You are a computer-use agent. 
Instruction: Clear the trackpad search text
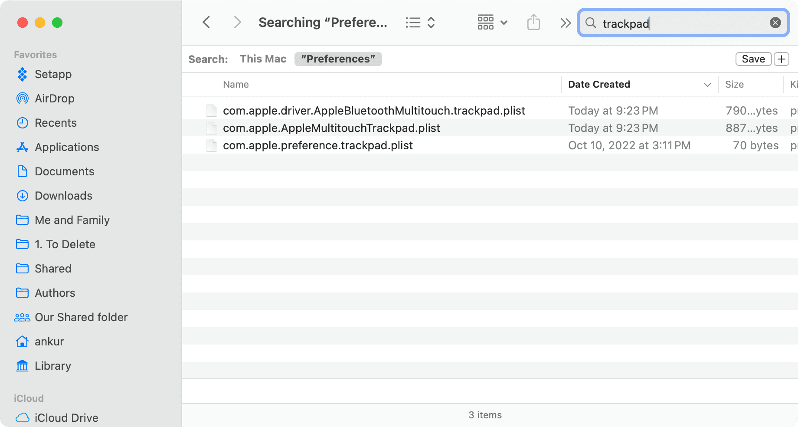click(x=775, y=23)
